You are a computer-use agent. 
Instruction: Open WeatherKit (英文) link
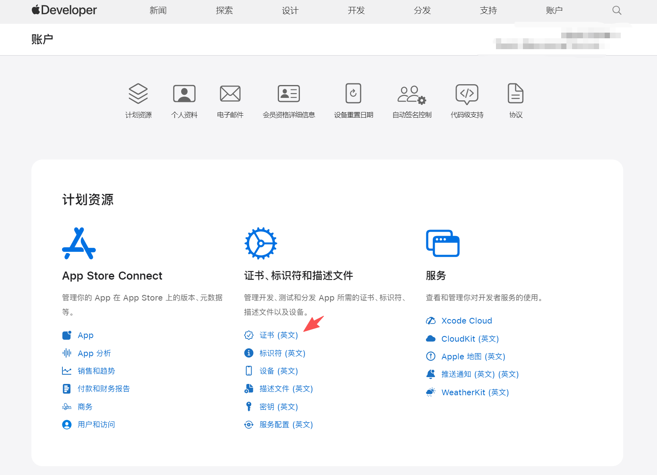point(475,392)
